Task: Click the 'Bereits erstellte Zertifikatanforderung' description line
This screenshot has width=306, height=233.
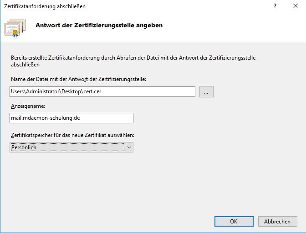Action: pyautogui.click(x=133, y=58)
